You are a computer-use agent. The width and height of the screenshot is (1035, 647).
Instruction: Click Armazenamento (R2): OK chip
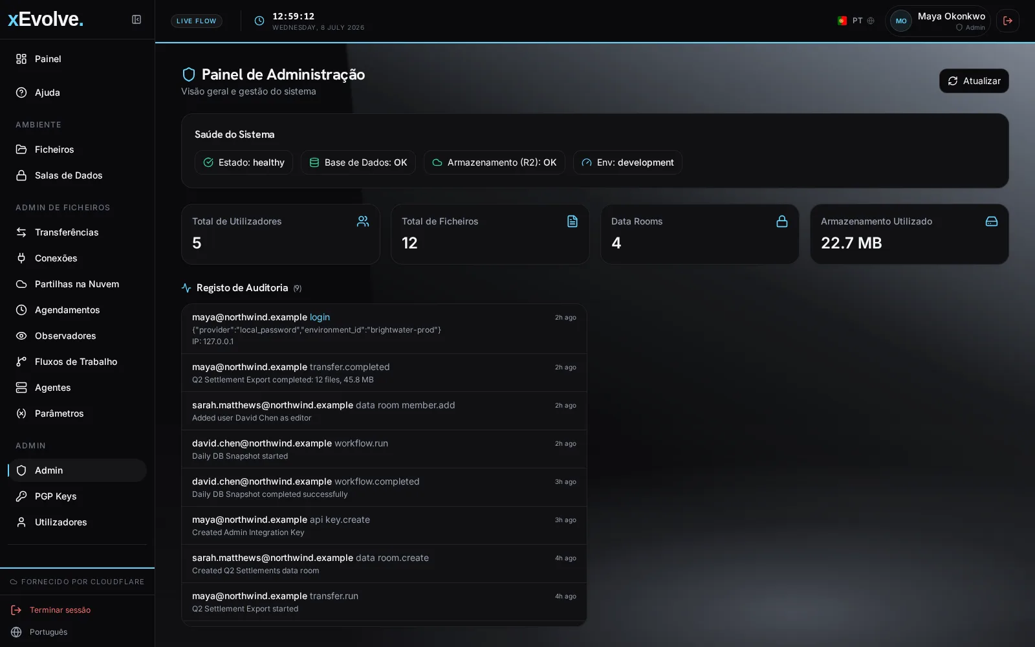pos(494,162)
